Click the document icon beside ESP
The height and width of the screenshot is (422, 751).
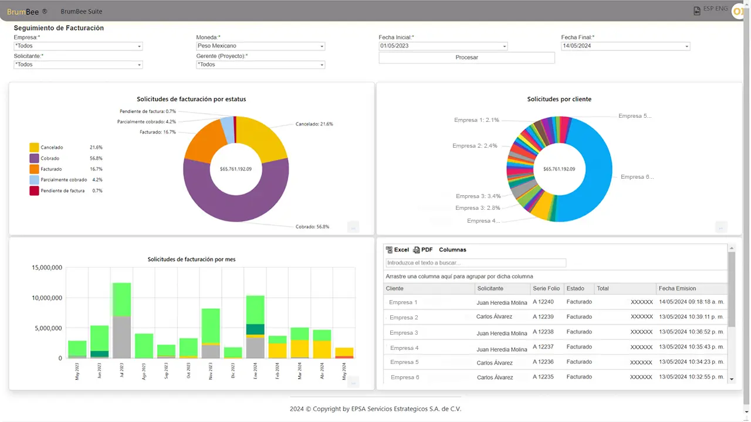tap(696, 11)
